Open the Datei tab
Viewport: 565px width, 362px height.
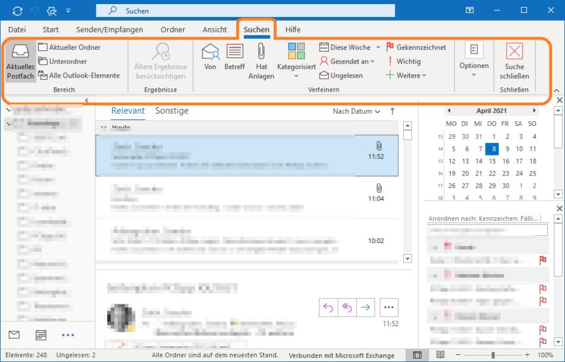click(x=17, y=29)
